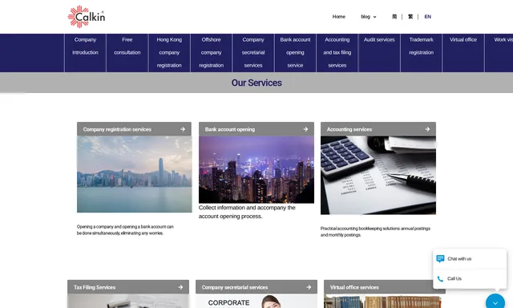
Task: Click the Hong Kong harbor skyline image
Action: (x=135, y=174)
